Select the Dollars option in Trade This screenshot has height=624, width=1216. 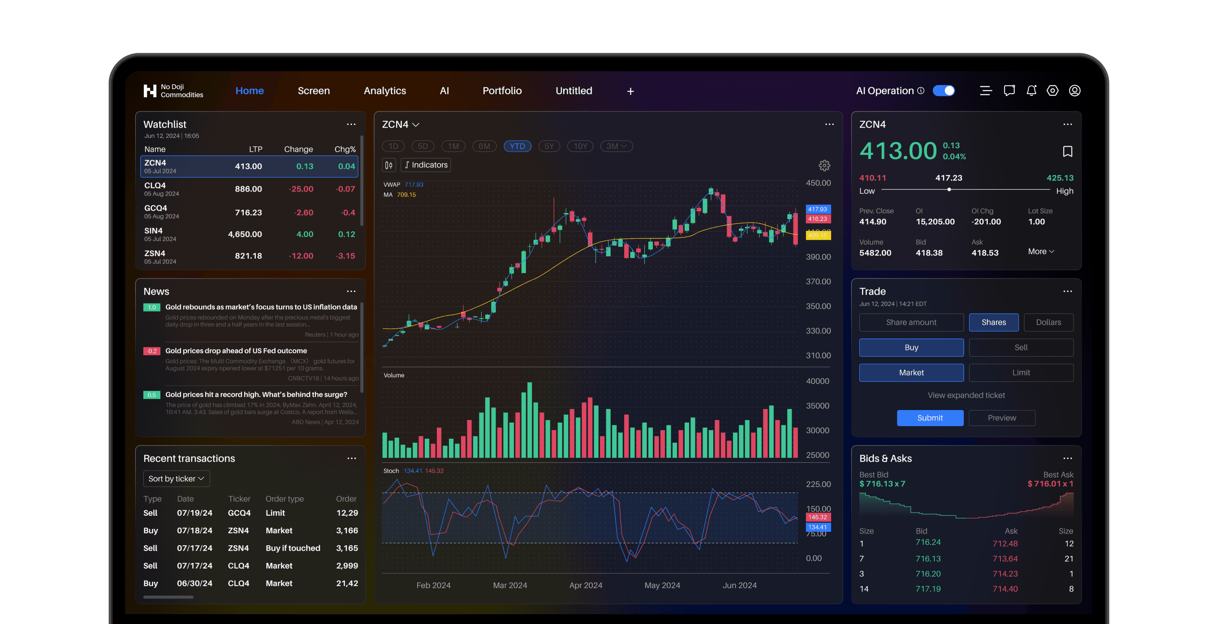[1048, 322]
